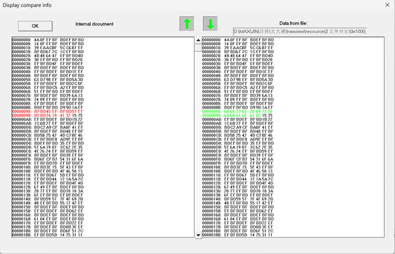The width and height of the screenshot is (395, 254).
Task: Click the scrollbar down arrow between panes
Action: click(198, 234)
